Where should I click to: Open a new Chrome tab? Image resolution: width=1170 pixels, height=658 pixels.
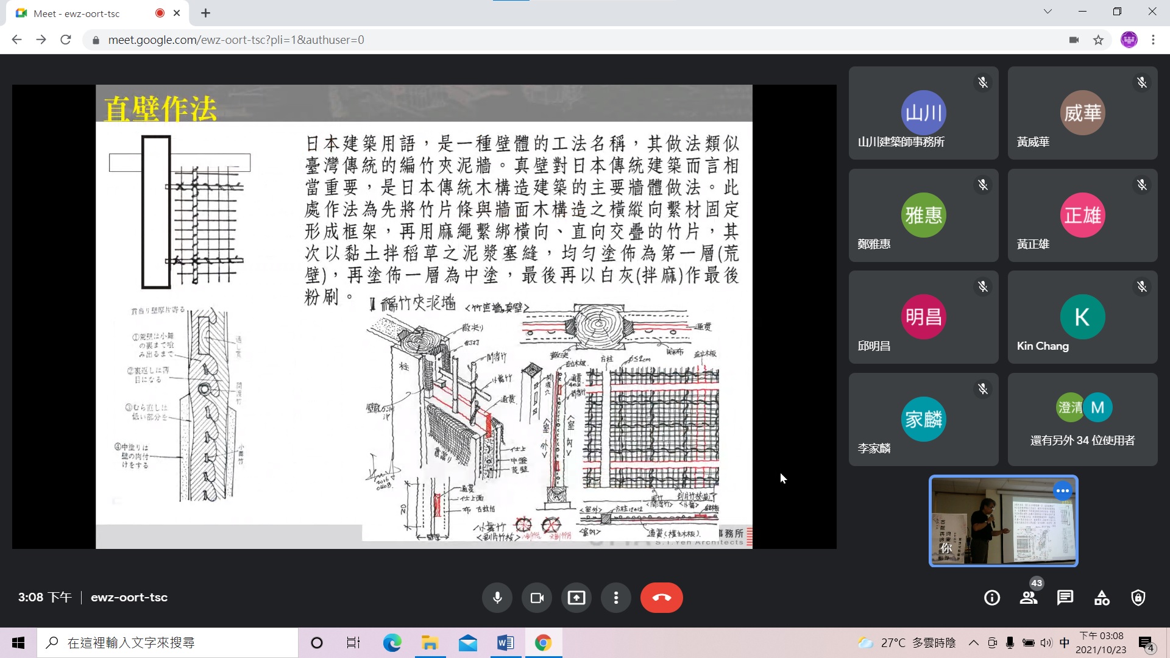tap(205, 13)
